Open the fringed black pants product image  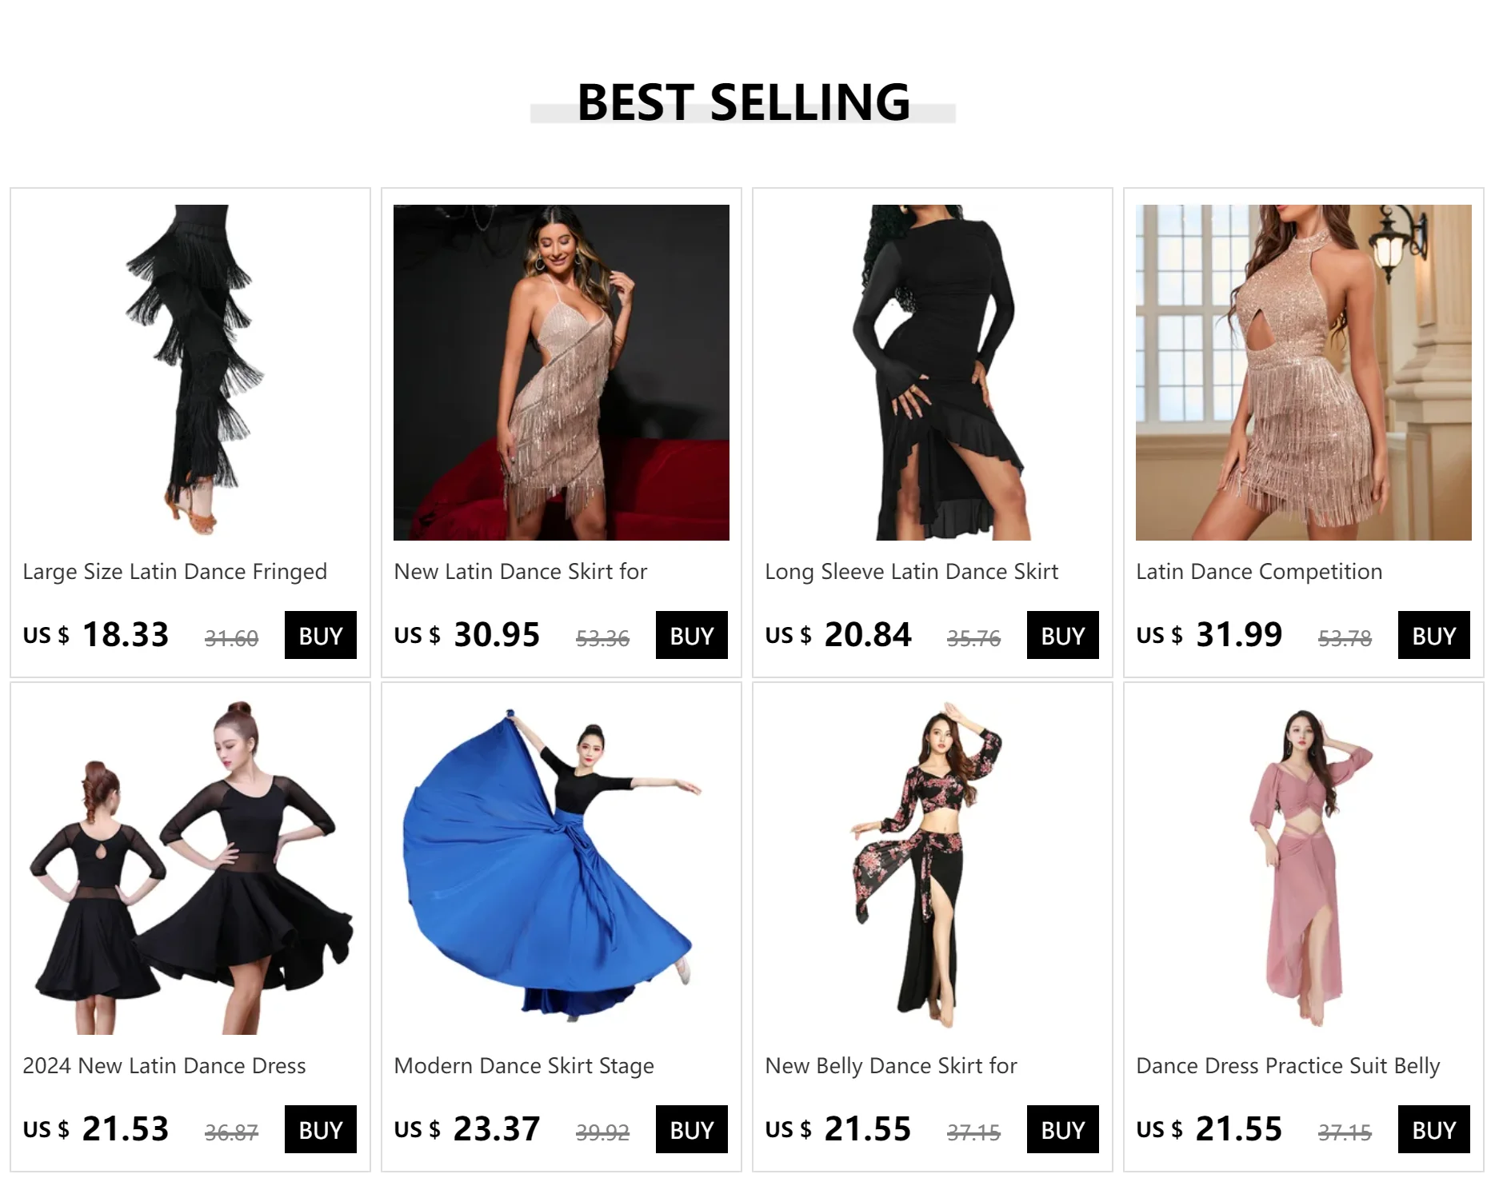[190, 373]
